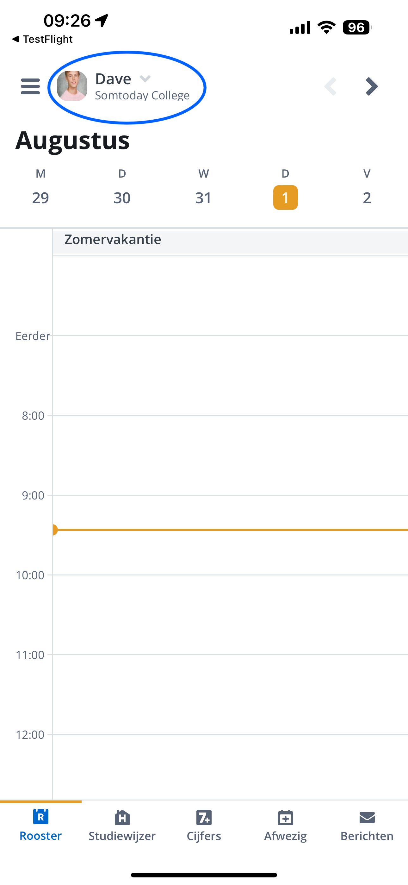Tap Dave's profile photo
This screenshot has height=885, width=408.
[x=72, y=86]
